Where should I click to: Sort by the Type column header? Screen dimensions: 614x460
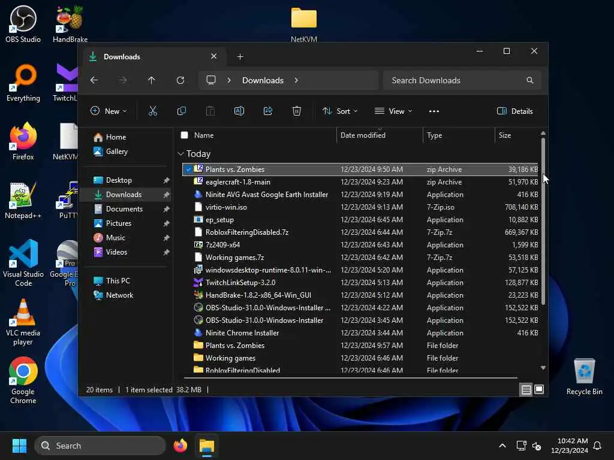tap(434, 135)
